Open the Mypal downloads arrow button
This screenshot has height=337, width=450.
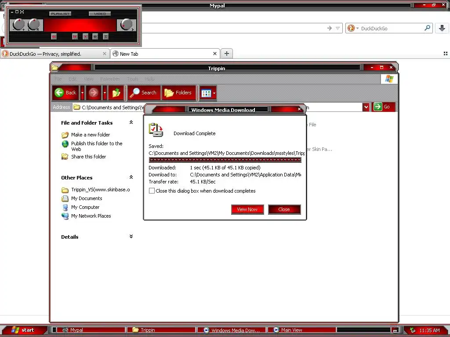click(x=442, y=28)
